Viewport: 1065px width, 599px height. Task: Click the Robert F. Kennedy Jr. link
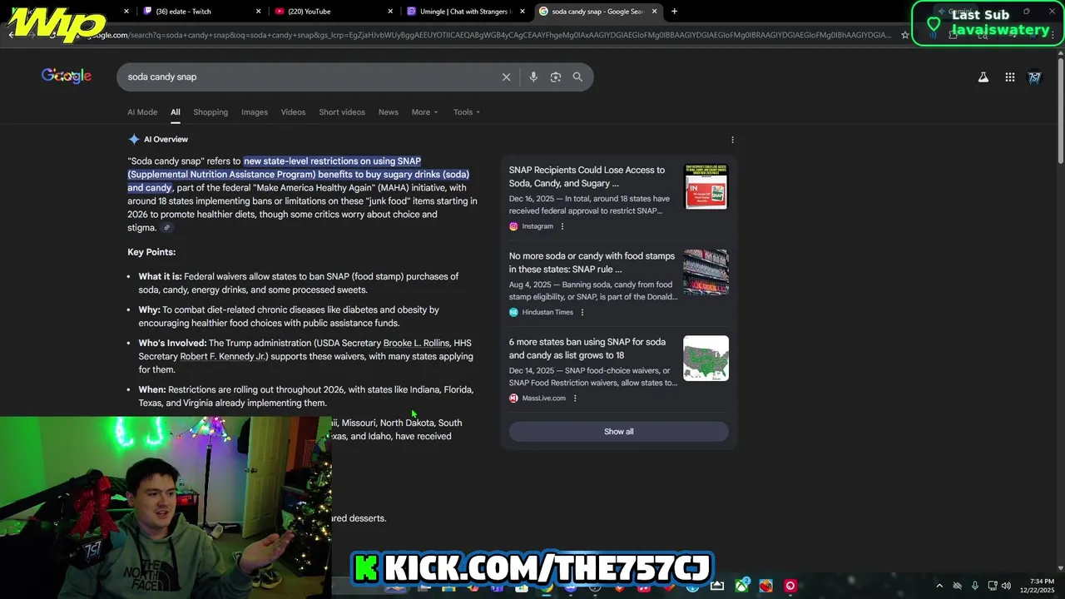click(x=224, y=356)
